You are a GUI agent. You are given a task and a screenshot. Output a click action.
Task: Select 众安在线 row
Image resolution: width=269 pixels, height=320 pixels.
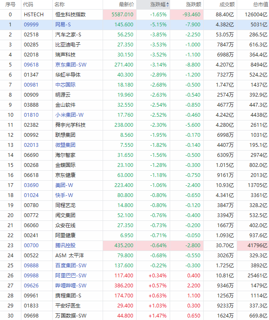coord(134,225)
